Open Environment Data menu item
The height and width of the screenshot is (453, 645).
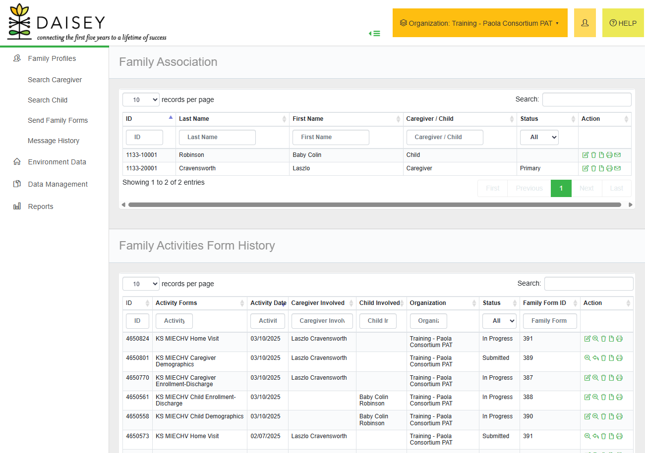tap(57, 162)
